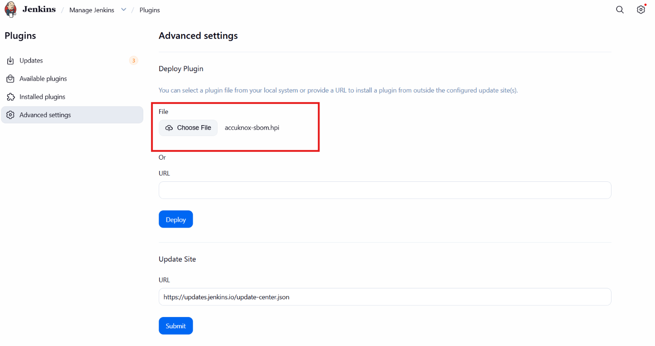
Task: Click the plugin file description text
Action: pyautogui.click(x=338, y=90)
